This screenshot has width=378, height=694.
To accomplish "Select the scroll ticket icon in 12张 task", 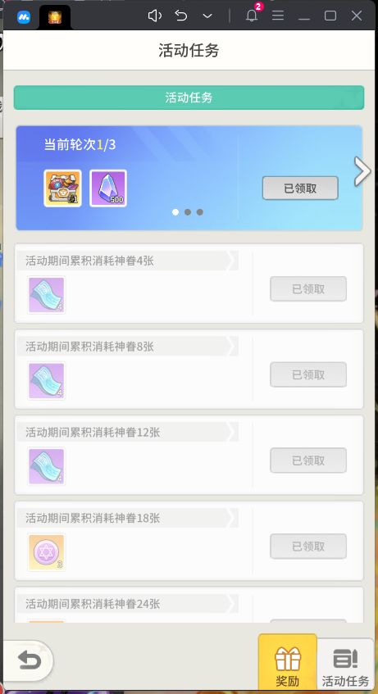I will pyautogui.click(x=47, y=466).
